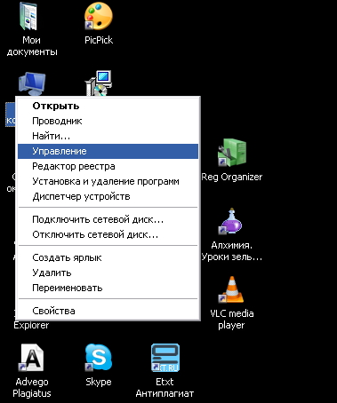Viewport: 337px width, 403px height.
Task: Click the Найти... menu entry
Action: pyautogui.click(x=108, y=136)
